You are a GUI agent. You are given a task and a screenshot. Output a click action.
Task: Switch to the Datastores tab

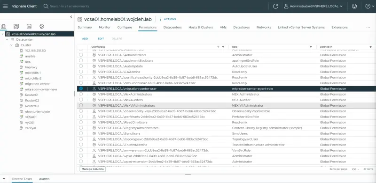coord(242,28)
